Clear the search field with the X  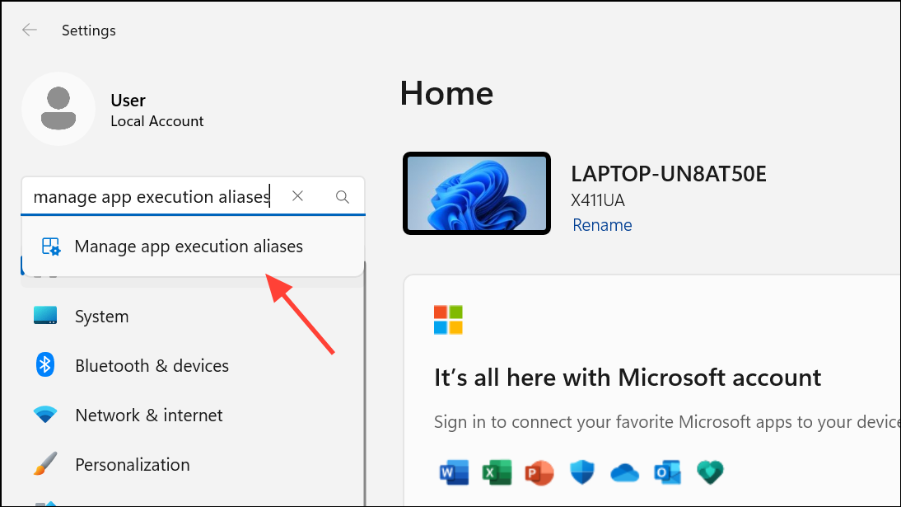click(x=297, y=196)
